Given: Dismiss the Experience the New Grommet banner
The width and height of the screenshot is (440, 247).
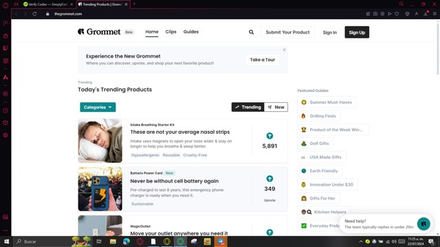Looking at the screenshot, I should (x=284, y=50).
